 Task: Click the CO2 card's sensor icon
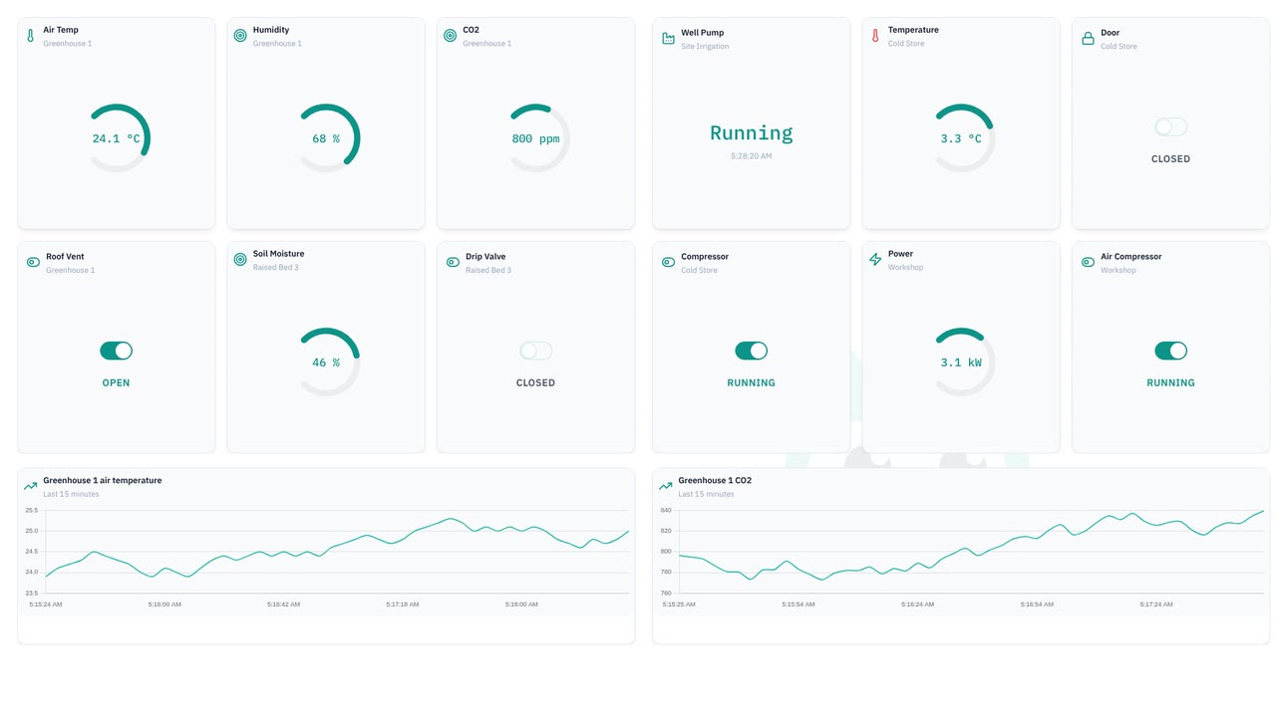(x=450, y=36)
